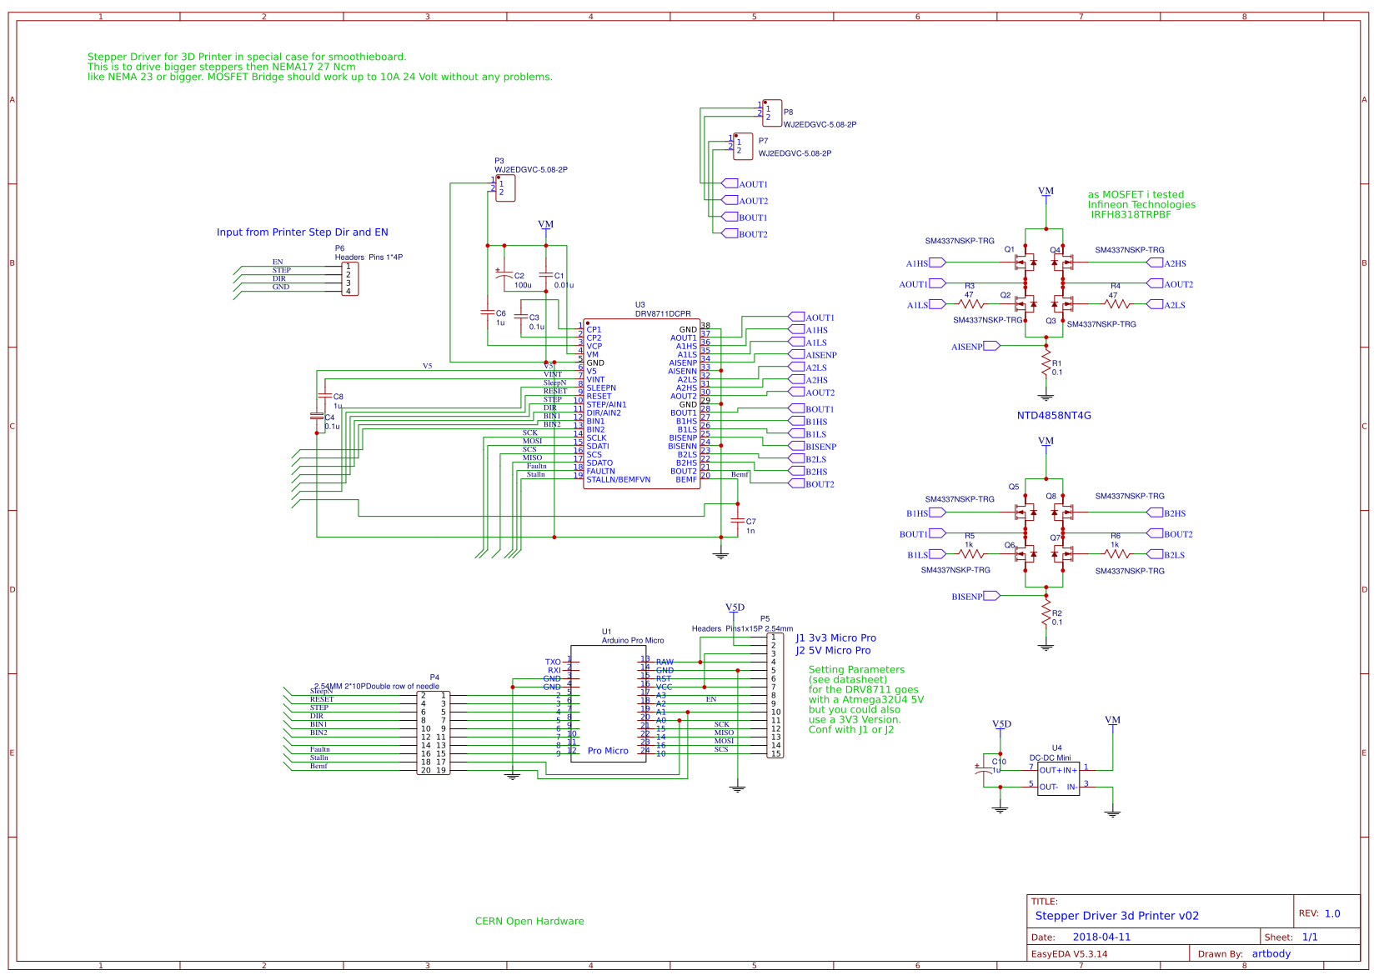Viewport: 1379px width, 980px height.
Task: Select MOSFET Q8 in the lower bridge
Action: [1063, 510]
